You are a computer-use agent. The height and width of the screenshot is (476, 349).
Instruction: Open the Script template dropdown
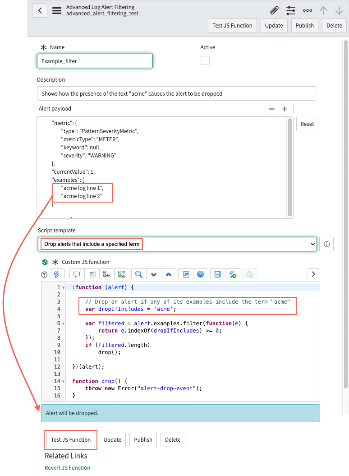(x=177, y=244)
